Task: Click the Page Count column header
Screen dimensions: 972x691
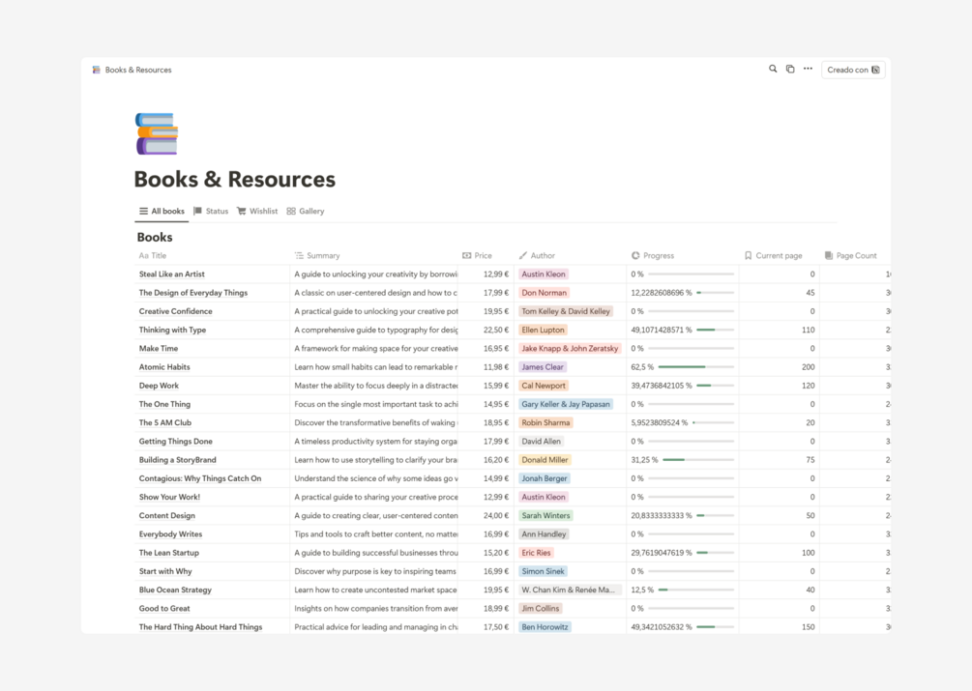Action: [x=850, y=256]
